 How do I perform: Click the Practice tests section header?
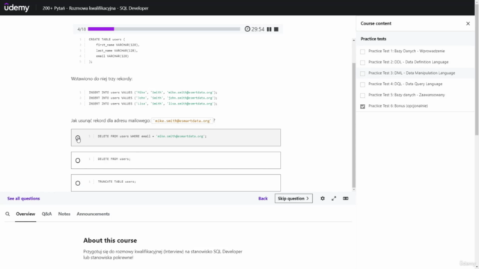(373, 39)
